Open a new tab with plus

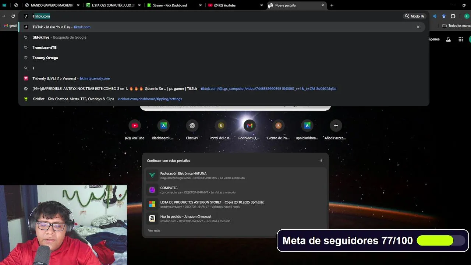tap(332, 5)
